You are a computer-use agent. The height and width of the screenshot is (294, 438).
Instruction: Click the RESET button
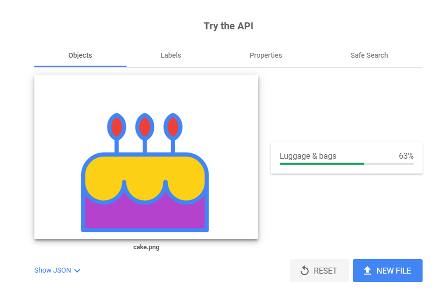[319, 271]
